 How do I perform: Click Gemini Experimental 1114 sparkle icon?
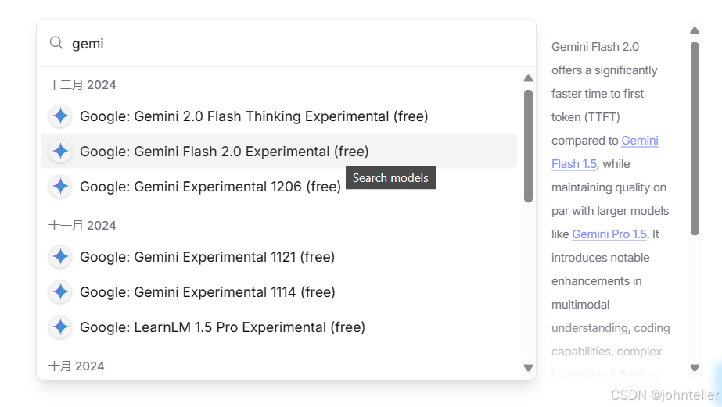60,292
